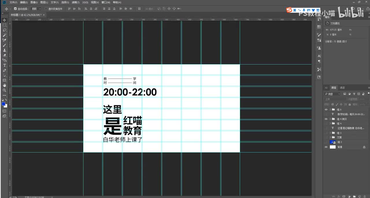This screenshot has width=370, height=198.
Task: Select the Pen tool
Action: tap(4, 70)
